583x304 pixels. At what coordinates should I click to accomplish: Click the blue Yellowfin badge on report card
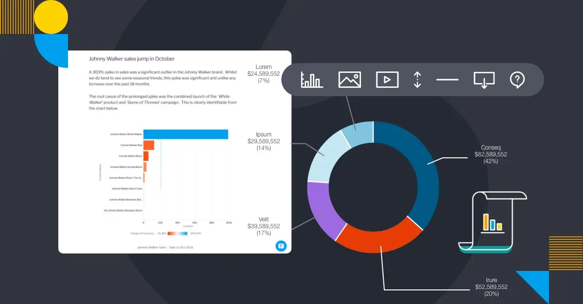point(281,246)
